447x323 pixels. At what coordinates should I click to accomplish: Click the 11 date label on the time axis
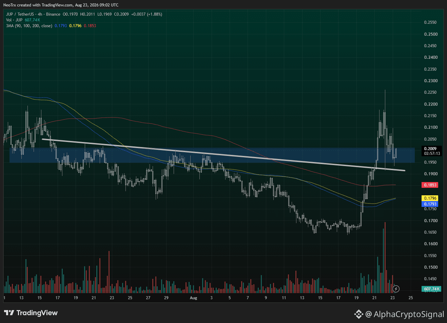pyautogui.click(x=284, y=298)
